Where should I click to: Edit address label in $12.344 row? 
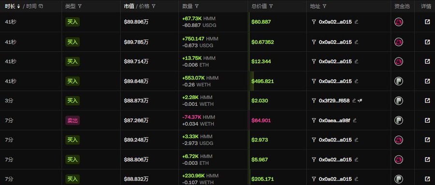[x=357, y=61]
